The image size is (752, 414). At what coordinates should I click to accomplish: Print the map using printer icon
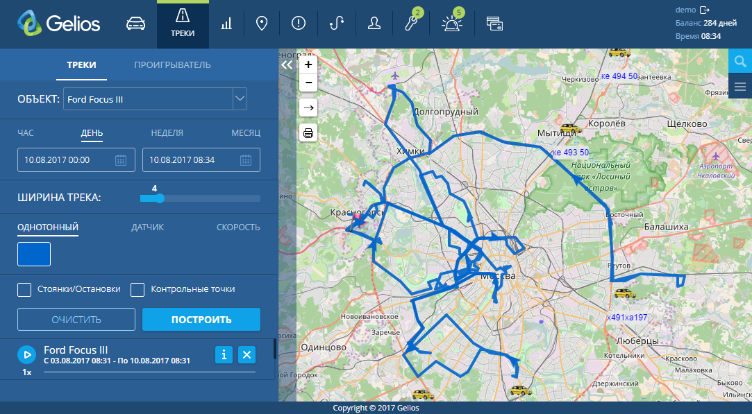pyautogui.click(x=308, y=132)
